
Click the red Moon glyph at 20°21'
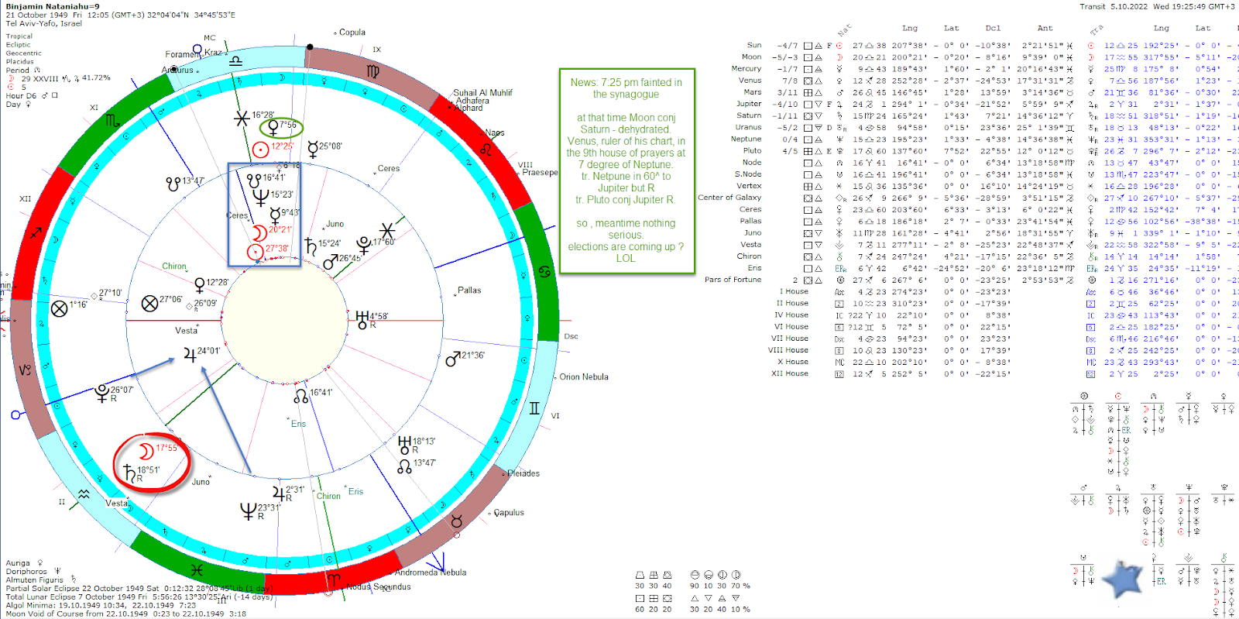pos(259,232)
